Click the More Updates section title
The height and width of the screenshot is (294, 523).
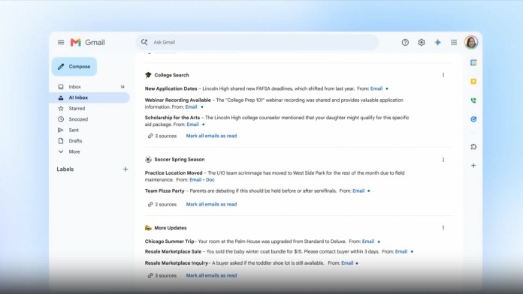[x=171, y=228]
